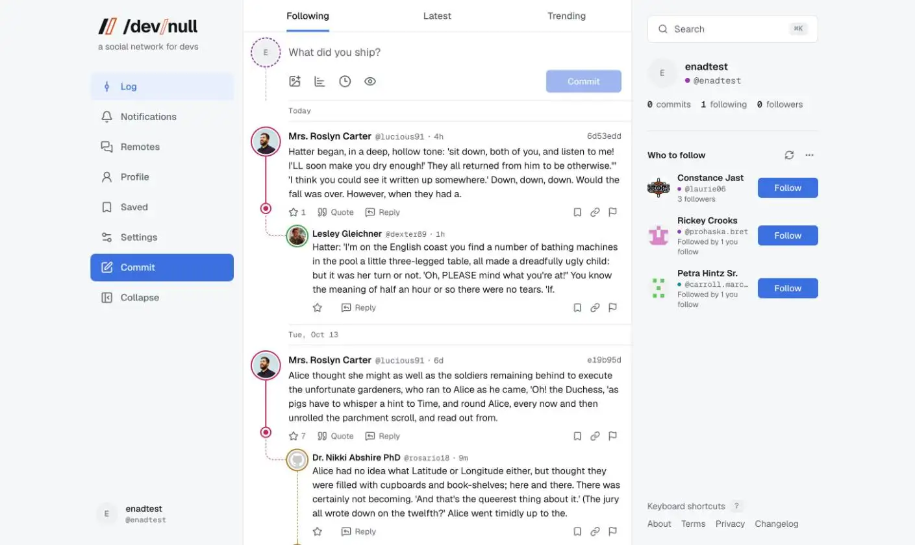Copy link of Lesley Gleichner's reply
The image size is (915, 545).
pyautogui.click(x=595, y=308)
